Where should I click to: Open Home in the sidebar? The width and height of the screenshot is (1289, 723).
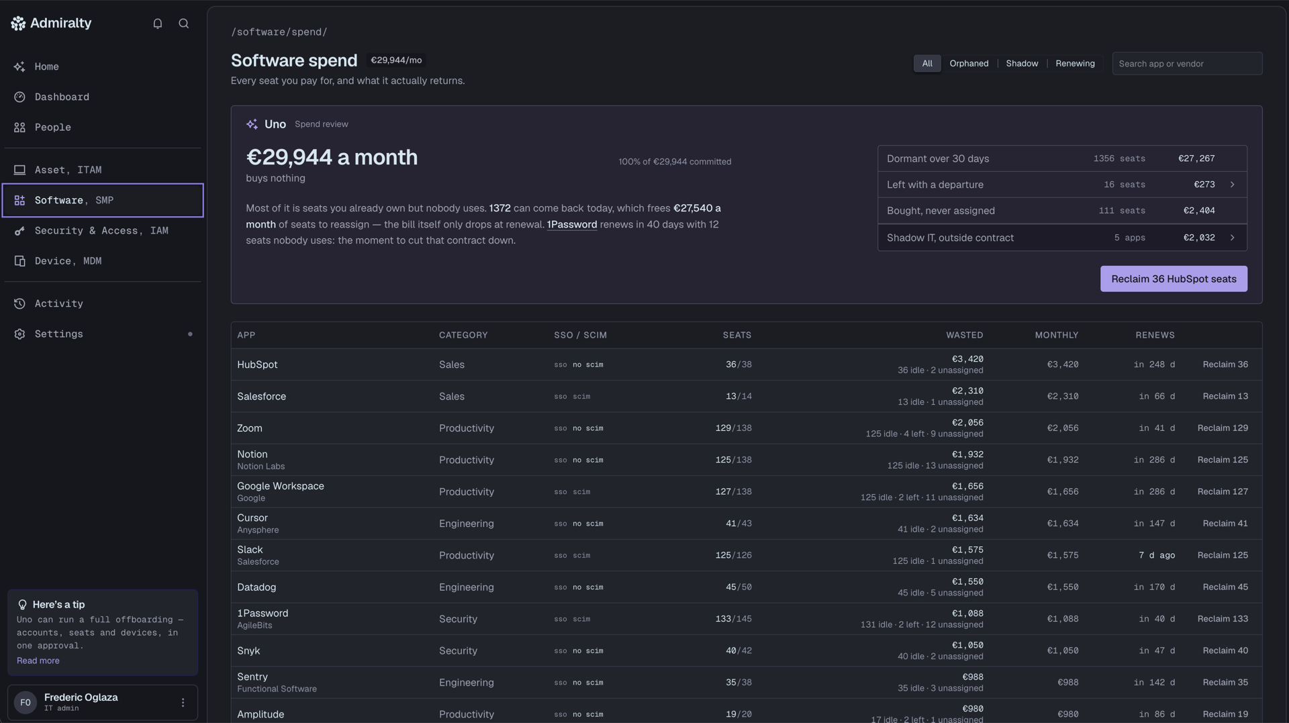click(103, 66)
